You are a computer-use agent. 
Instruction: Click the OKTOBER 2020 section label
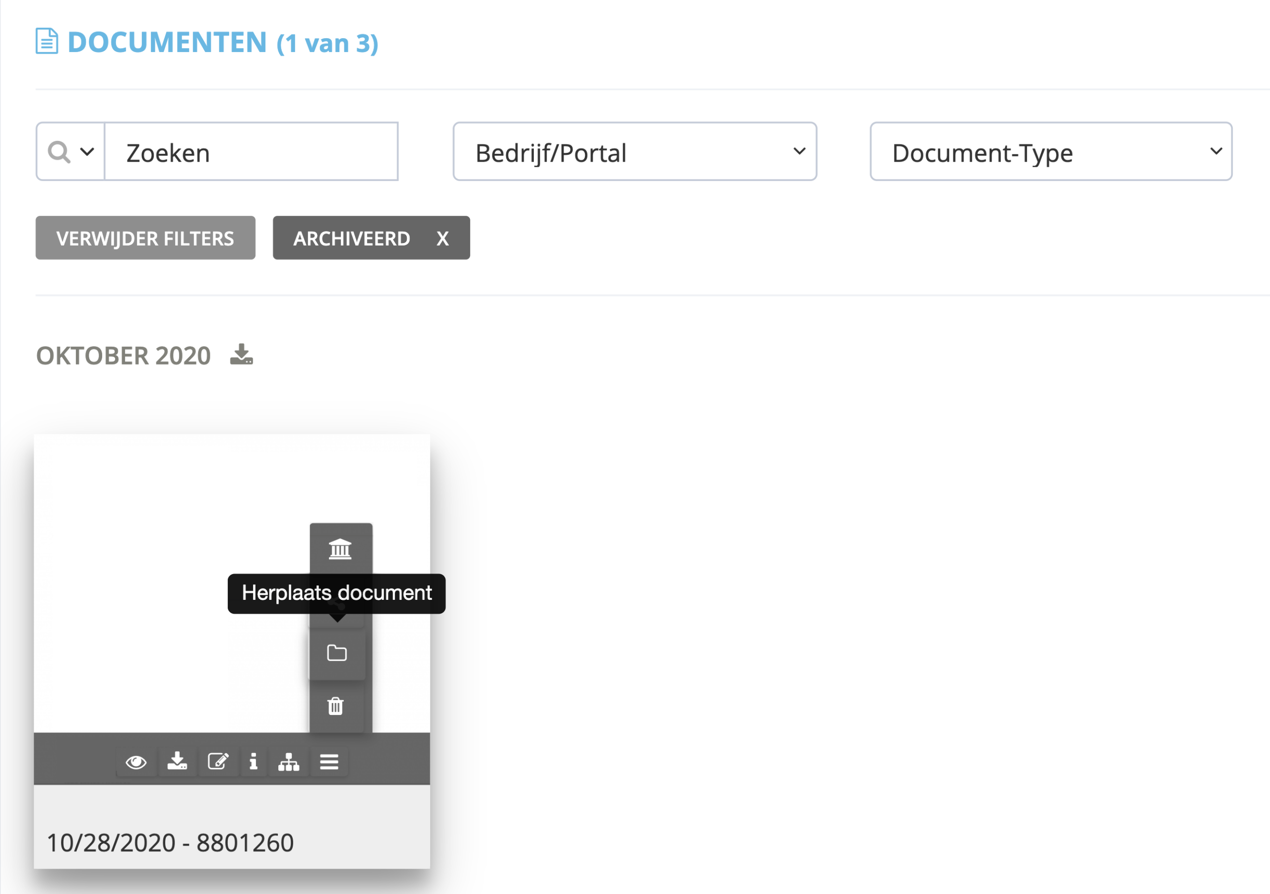[124, 356]
